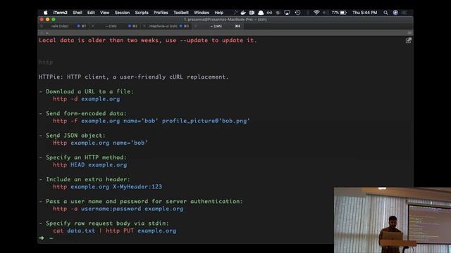Open the Edit menu
This screenshot has height=253, width=451.
(x=91, y=13)
